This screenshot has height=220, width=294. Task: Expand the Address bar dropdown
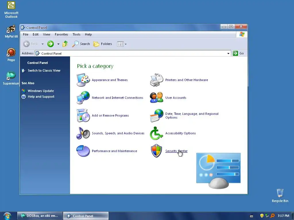pyautogui.click(x=228, y=54)
